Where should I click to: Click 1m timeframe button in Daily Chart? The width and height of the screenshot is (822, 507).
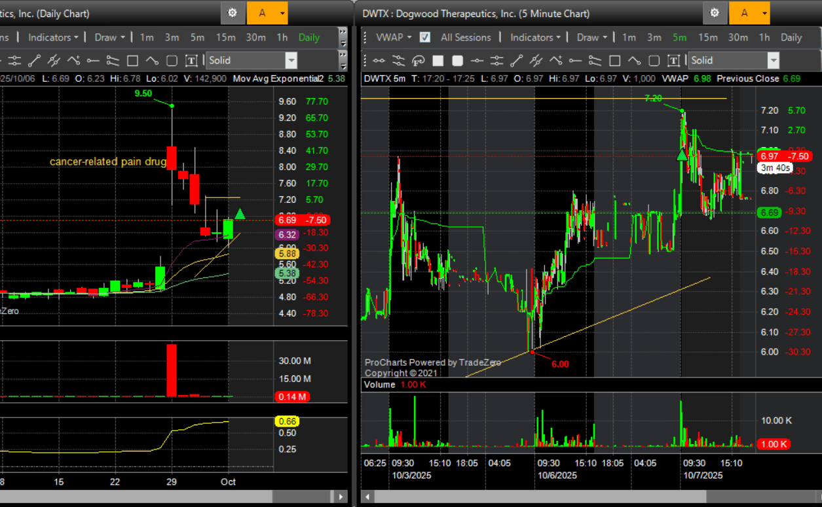pyautogui.click(x=147, y=37)
